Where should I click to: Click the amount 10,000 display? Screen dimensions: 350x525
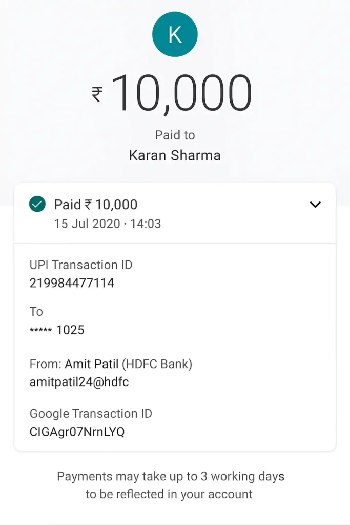tap(184, 92)
